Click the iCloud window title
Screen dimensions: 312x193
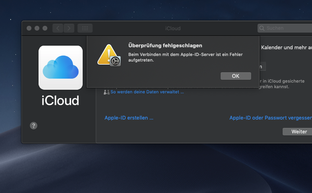coord(173,29)
